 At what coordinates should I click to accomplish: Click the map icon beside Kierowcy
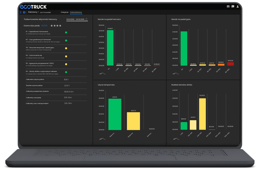tap(24, 12)
